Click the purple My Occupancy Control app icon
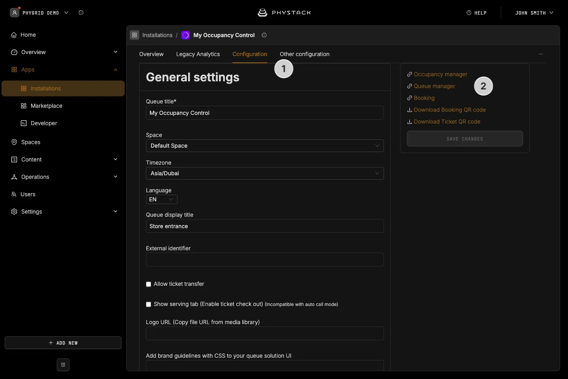Viewport: 568px width, 379px height. (185, 35)
